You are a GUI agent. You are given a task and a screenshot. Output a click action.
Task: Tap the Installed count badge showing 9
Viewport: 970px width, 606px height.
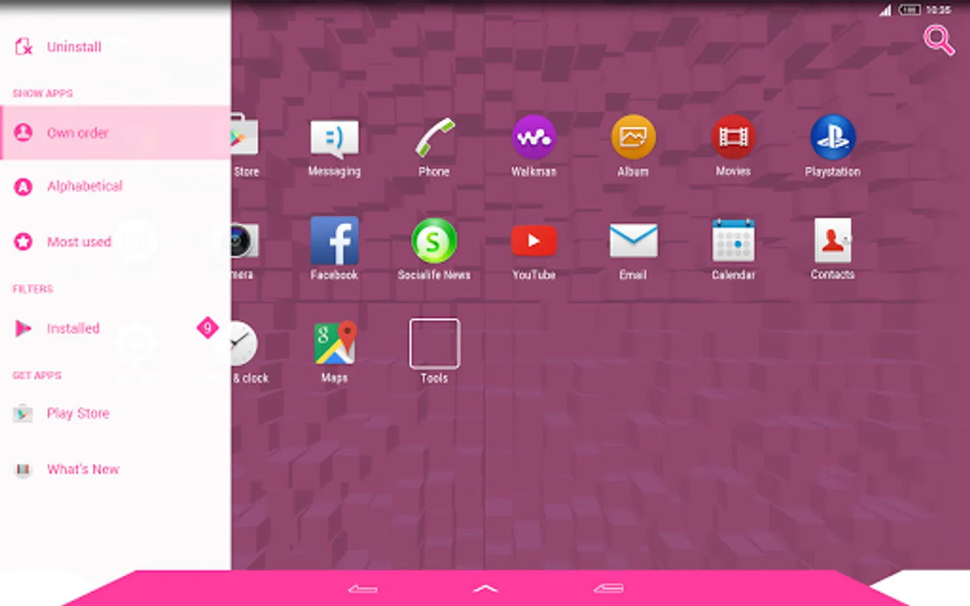(207, 328)
